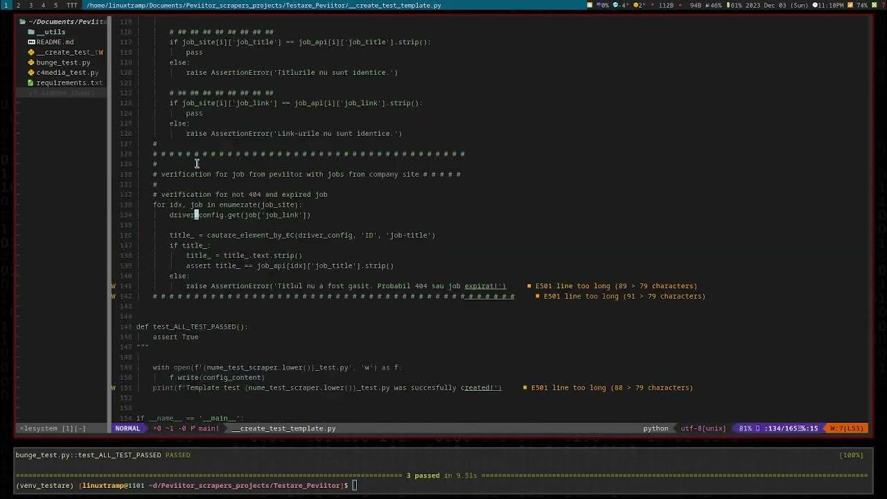The width and height of the screenshot is (887, 499).
Task: Click the 2° sun temperature icon
Action: coord(639,5)
